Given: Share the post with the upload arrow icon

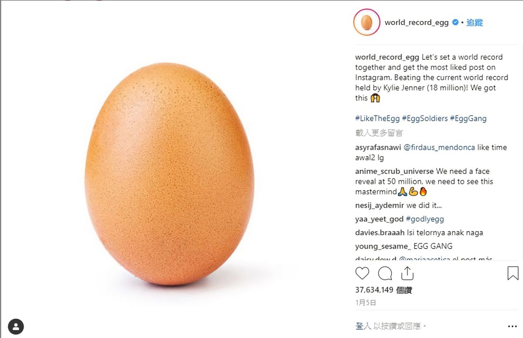Looking at the screenshot, I should (x=407, y=273).
